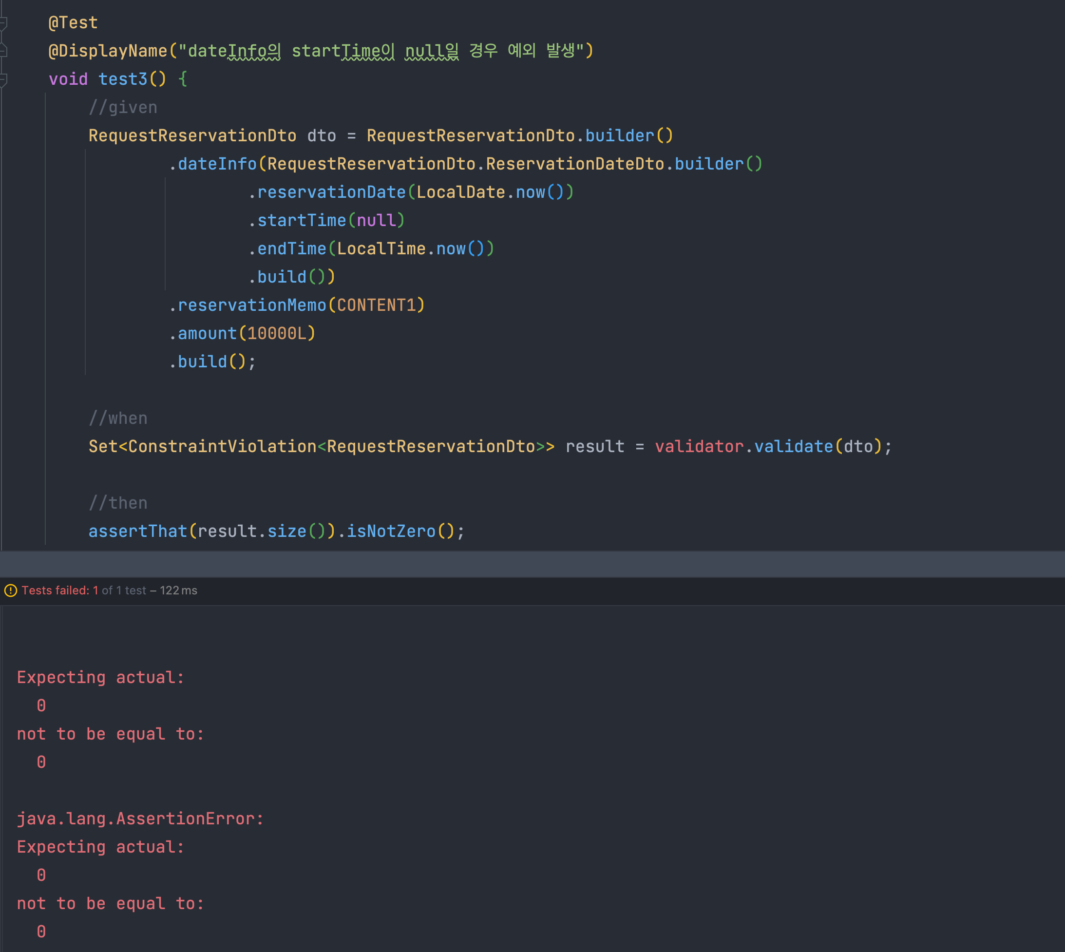The image size is (1065, 952).
Task: Click the null argument in startTime
Action: click(376, 221)
